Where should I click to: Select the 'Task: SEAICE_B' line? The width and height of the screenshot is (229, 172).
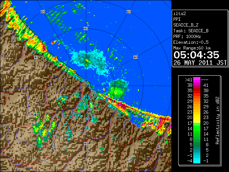coord(191,31)
